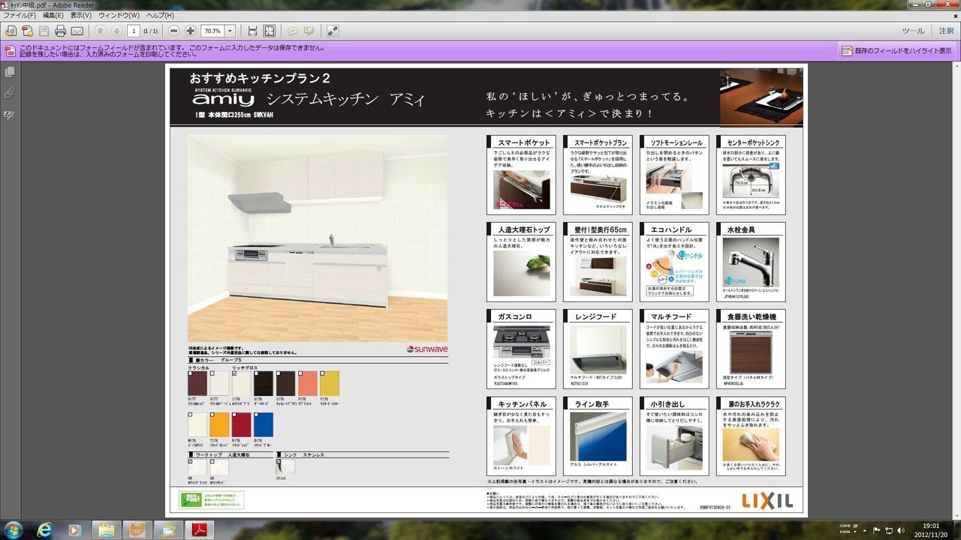Click the volume speaker tray icon
Image resolution: width=961 pixels, height=540 pixels.
900,530
